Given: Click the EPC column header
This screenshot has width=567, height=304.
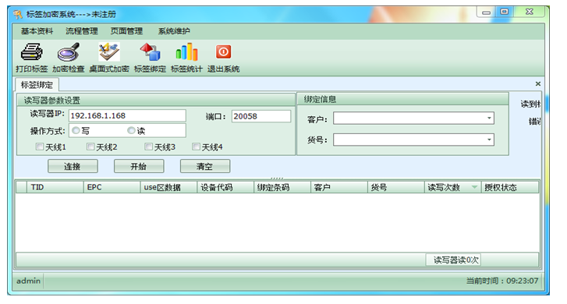Looking at the screenshot, I should (112, 187).
